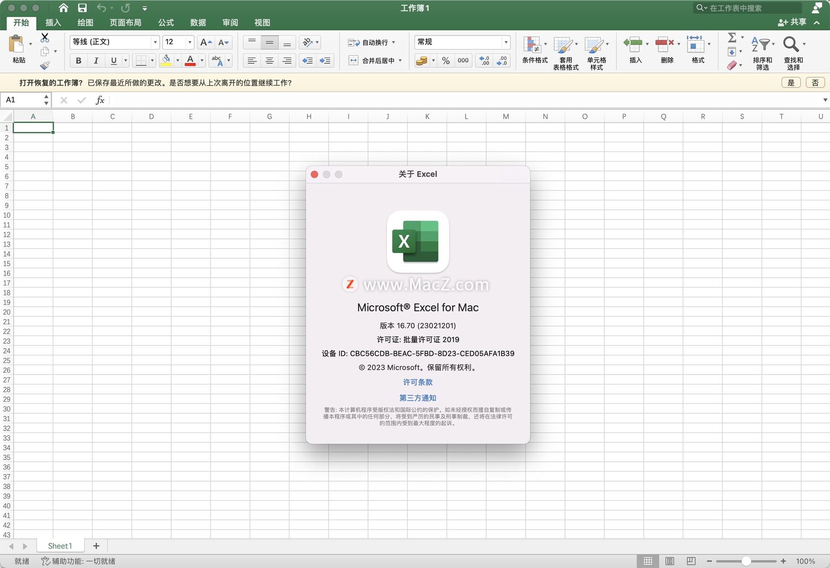Toggle Bold formatting
The height and width of the screenshot is (568, 830).
[x=78, y=60]
